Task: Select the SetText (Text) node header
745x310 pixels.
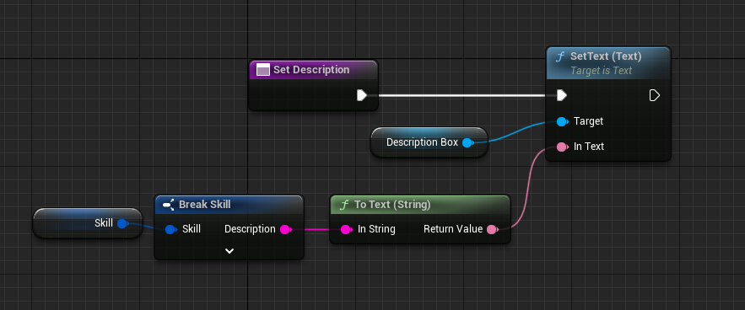Action: [608, 63]
